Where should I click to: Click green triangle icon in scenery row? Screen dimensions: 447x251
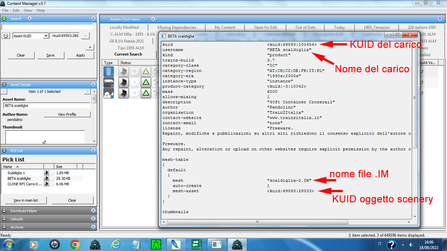click(x=146, y=93)
